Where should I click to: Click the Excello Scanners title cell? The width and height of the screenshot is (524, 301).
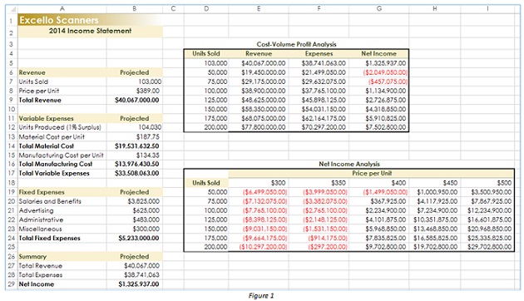click(x=90, y=20)
